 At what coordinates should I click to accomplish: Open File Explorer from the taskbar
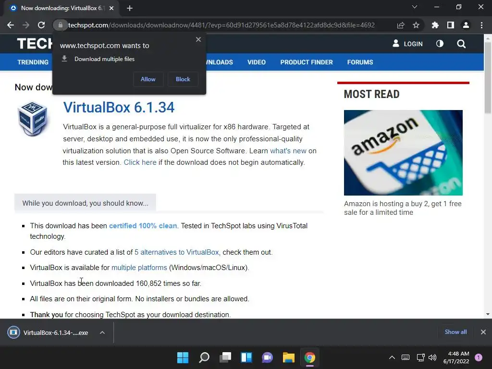288,357
